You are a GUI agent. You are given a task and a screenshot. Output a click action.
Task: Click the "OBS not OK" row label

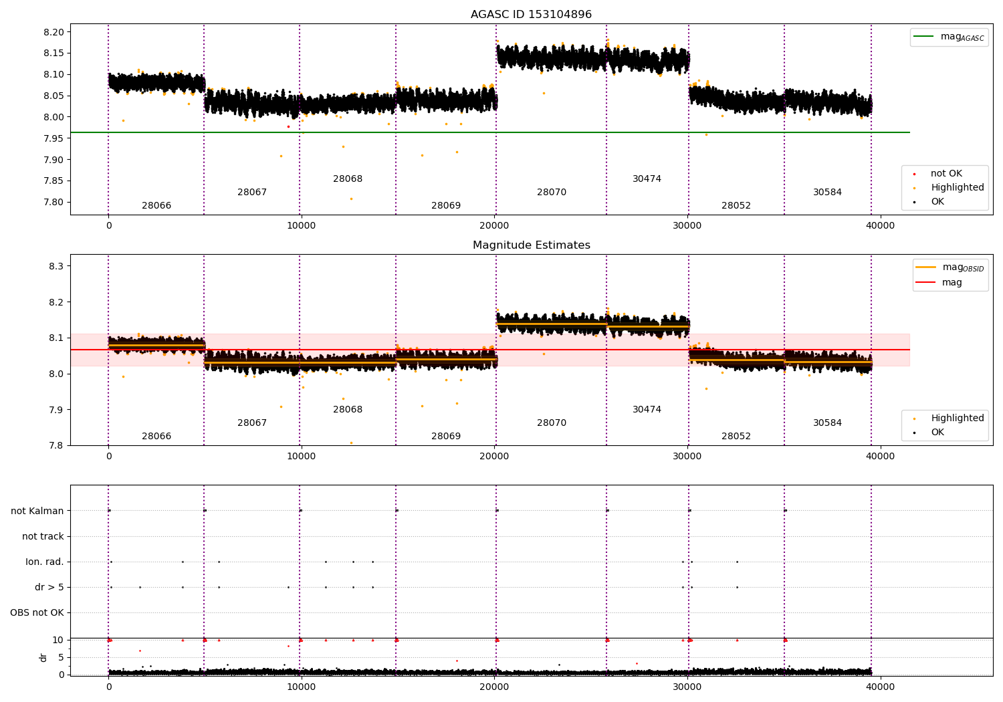click(37, 612)
